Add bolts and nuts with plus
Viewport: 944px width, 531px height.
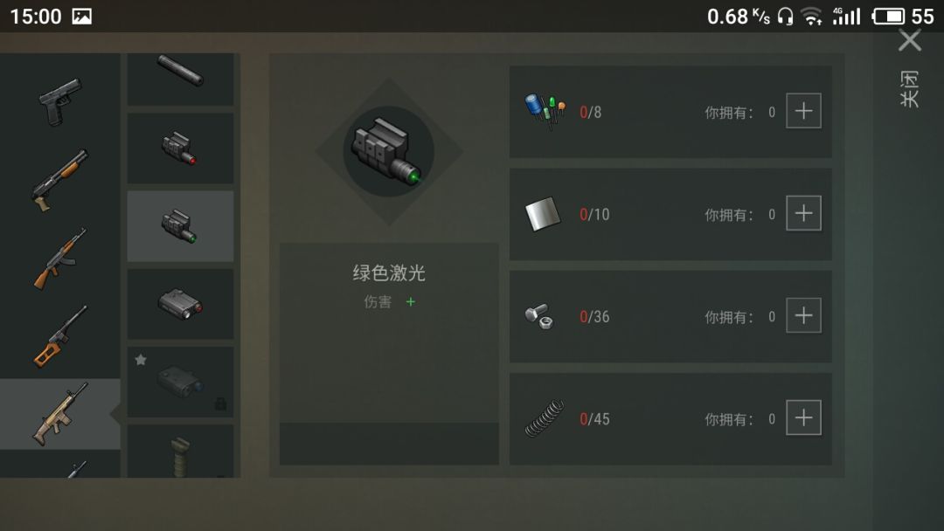click(x=804, y=315)
